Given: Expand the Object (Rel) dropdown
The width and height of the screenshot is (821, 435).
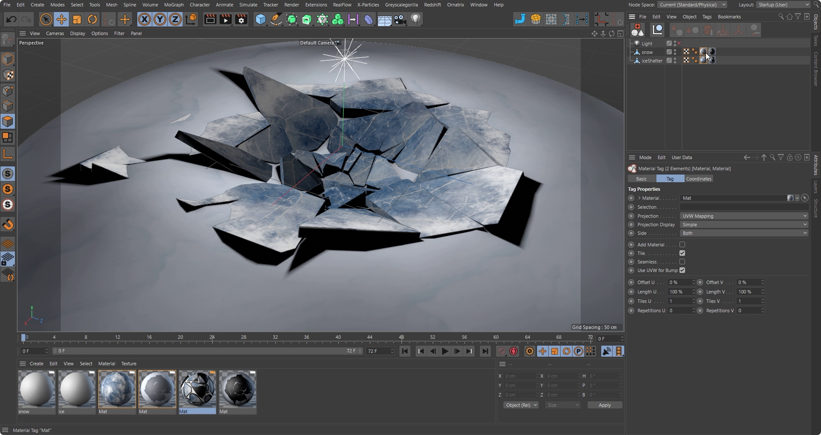Looking at the screenshot, I should click(x=520, y=405).
